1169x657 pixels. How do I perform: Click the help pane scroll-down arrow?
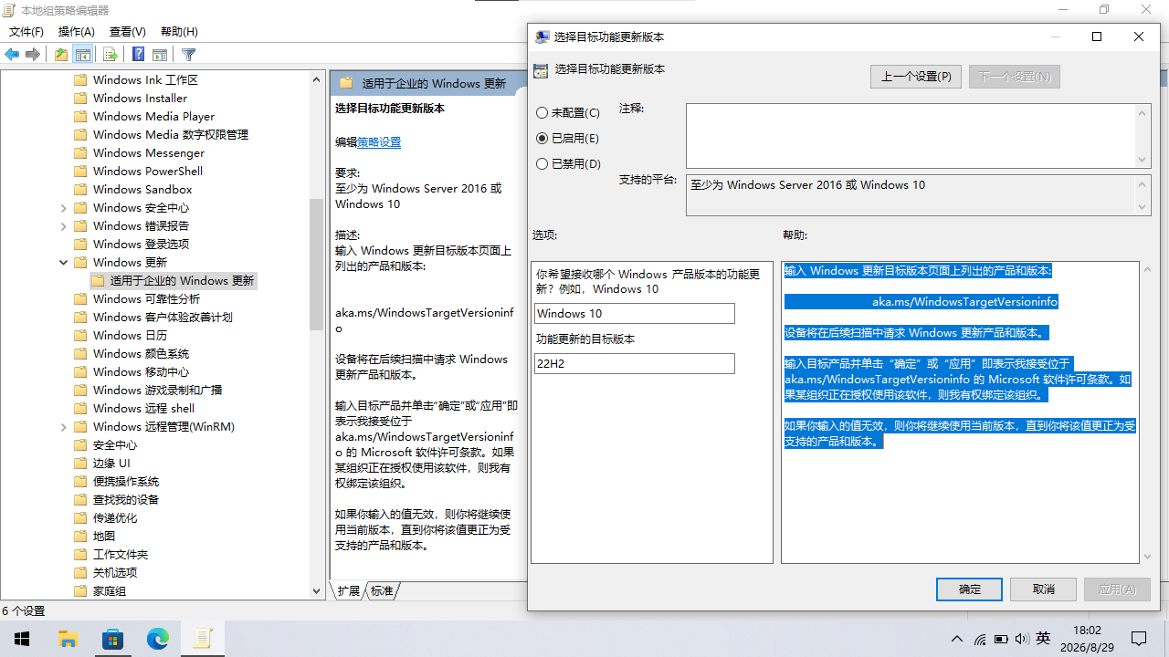point(1147,556)
